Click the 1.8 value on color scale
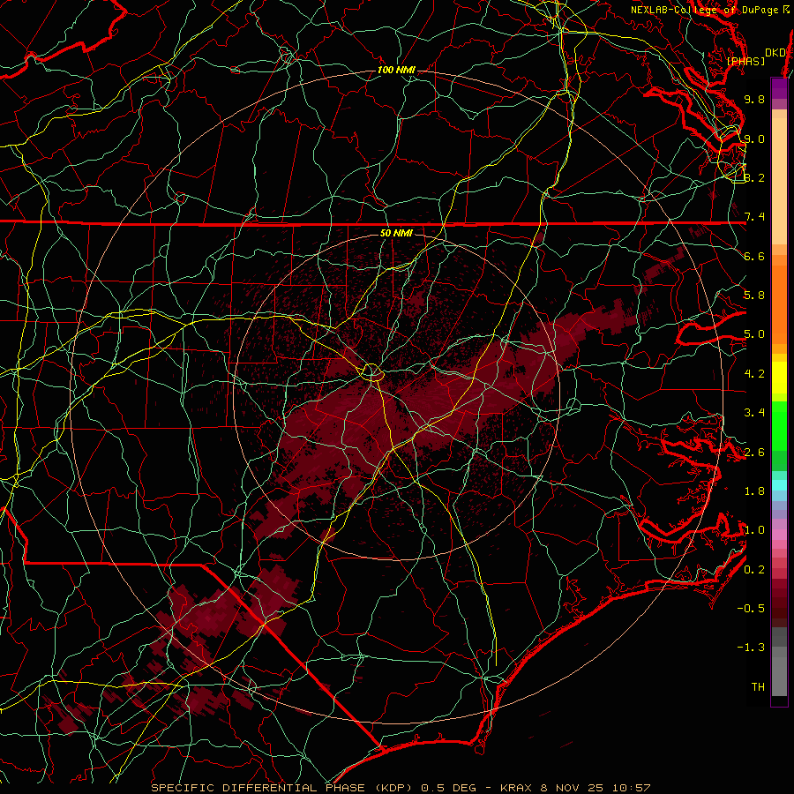 point(754,491)
